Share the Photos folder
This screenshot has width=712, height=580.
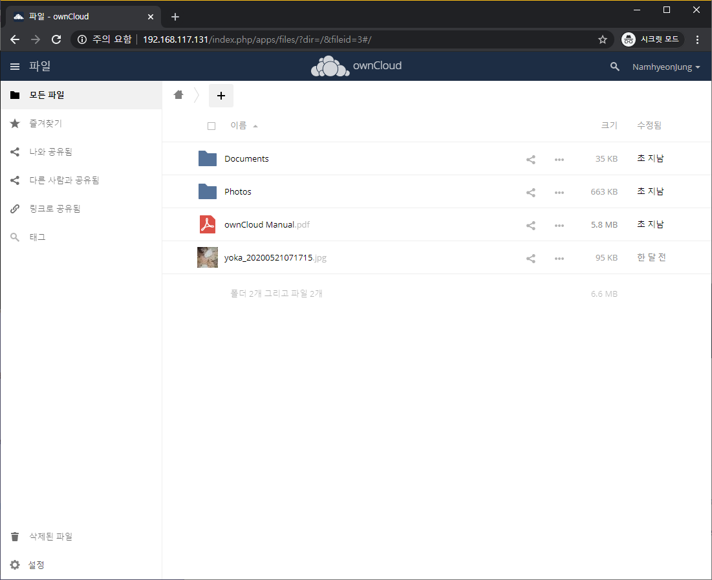(531, 193)
